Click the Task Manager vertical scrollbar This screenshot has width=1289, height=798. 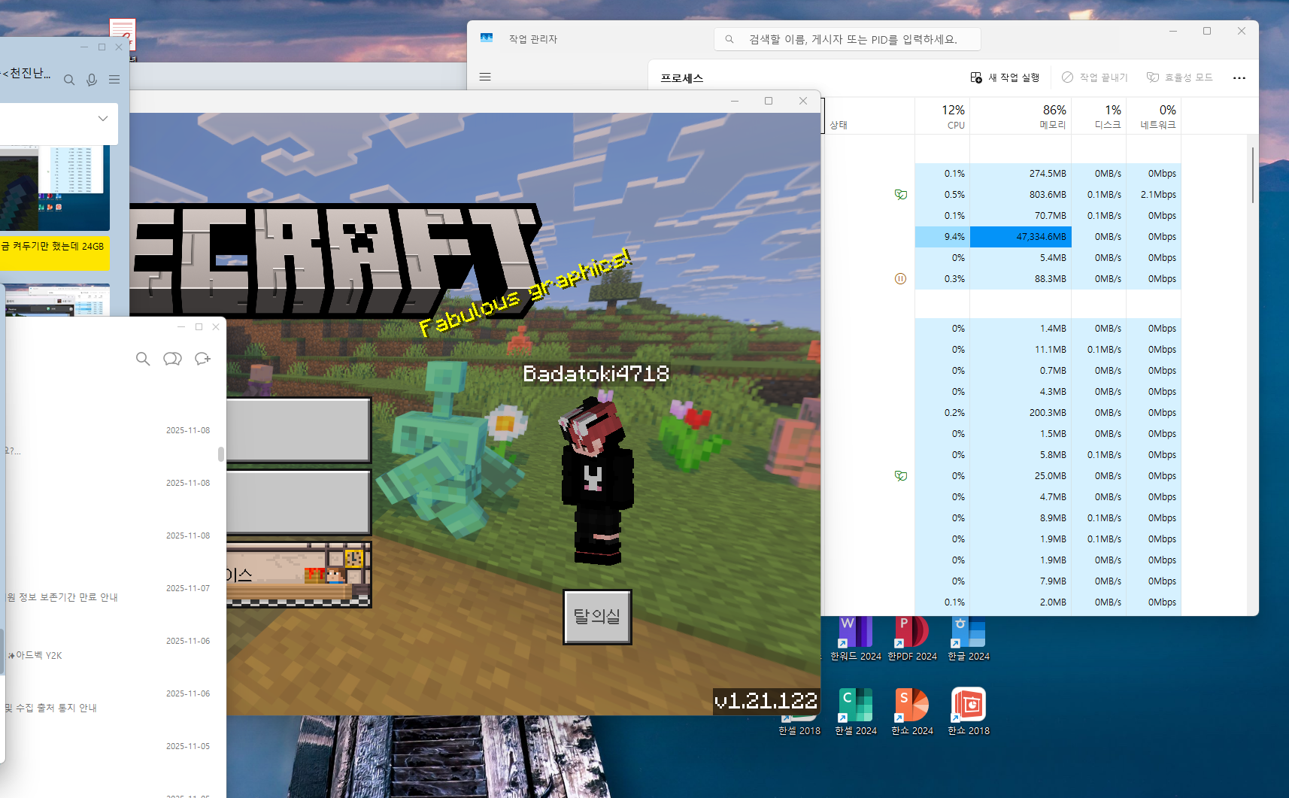[x=1252, y=174]
